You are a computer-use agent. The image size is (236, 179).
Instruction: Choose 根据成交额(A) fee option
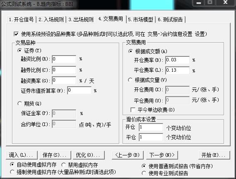click(x=130, y=51)
